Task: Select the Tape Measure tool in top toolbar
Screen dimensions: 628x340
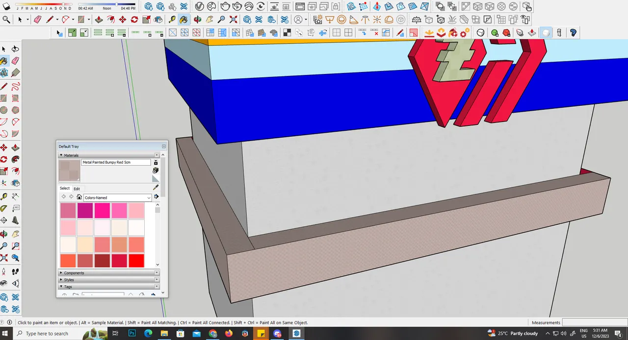Action: point(172,20)
